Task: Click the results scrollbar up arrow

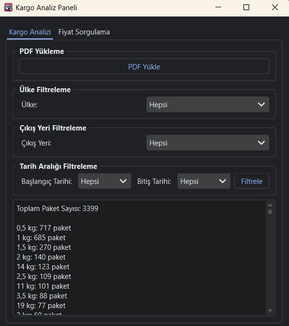Action: [x=270, y=205]
